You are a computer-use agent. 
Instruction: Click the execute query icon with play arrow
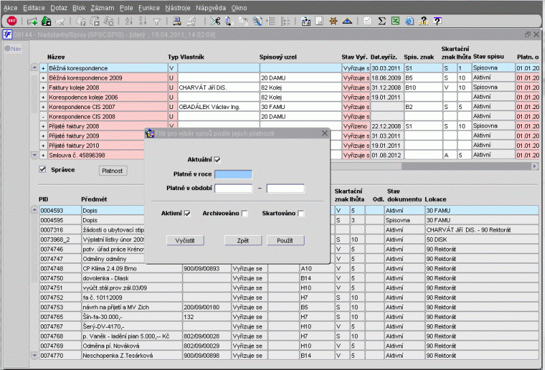(x=95, y=22)
